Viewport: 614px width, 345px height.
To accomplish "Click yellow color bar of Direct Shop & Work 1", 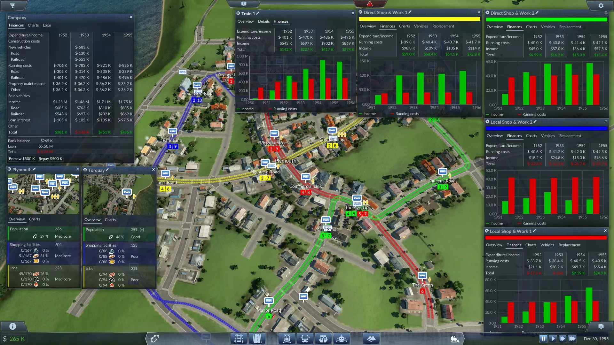I will [419, 19].
